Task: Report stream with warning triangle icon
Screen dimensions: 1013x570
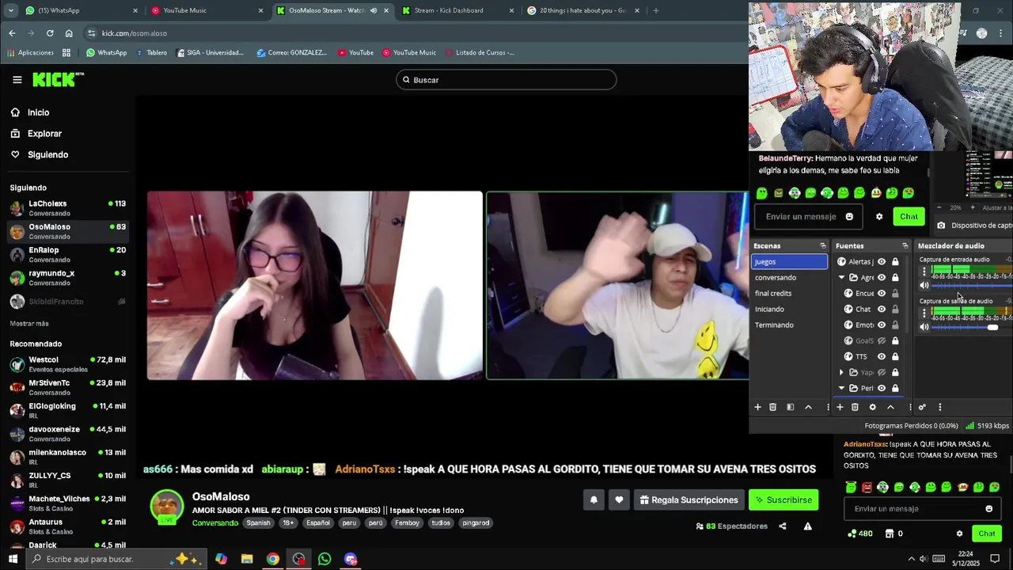Action: tap(808, 526)
